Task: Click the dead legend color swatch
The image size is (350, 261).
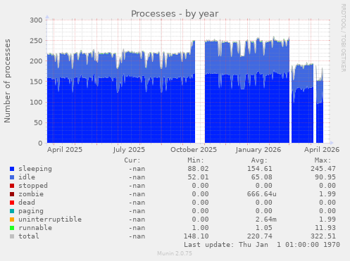Action: click(x=12, y=203)
